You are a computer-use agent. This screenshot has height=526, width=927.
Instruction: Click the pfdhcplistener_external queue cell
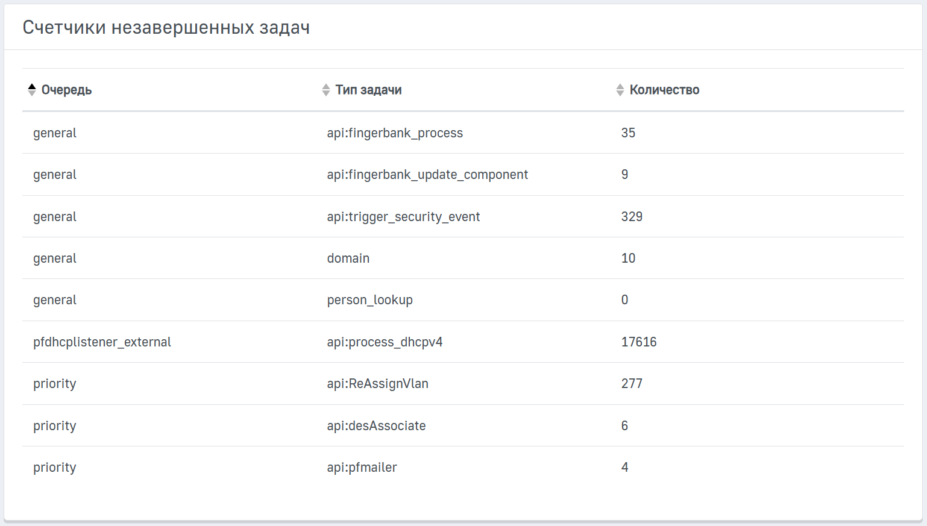tap(102, 342)
